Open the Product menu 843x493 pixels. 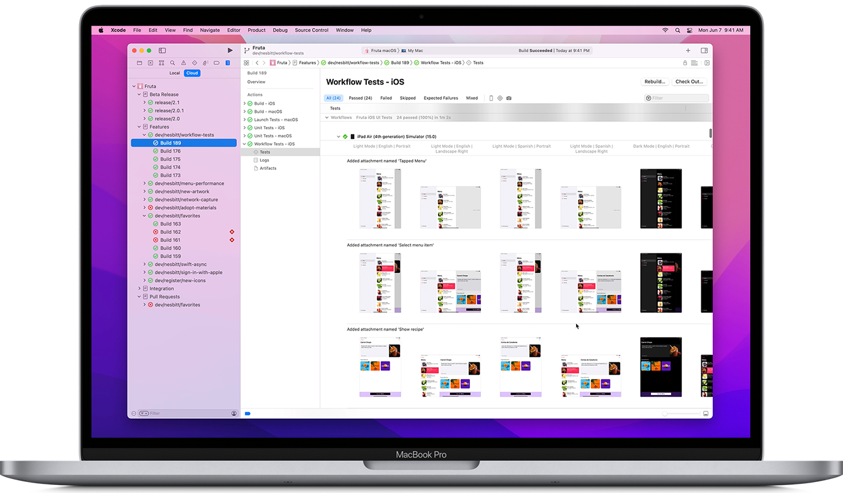click(256, 30)
